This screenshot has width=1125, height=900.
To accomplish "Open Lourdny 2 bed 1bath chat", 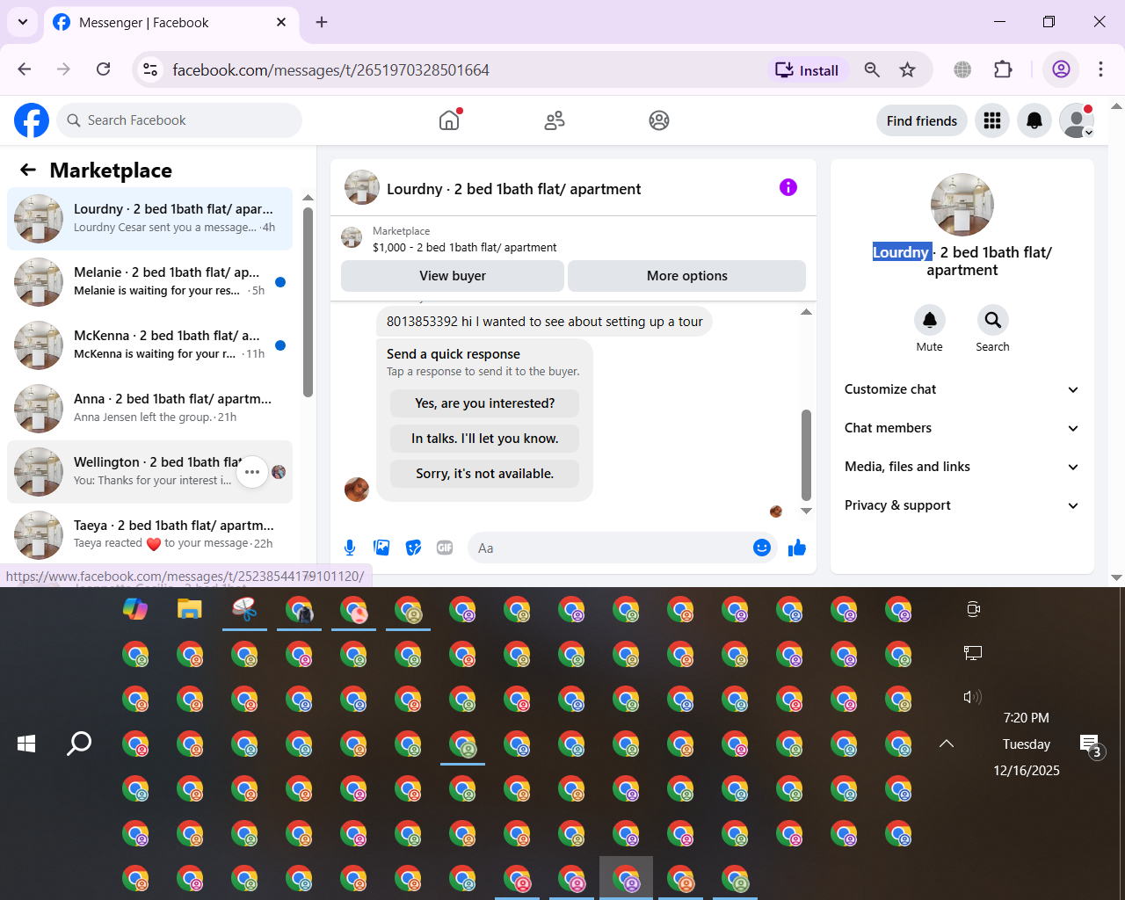I will point(150,219).
